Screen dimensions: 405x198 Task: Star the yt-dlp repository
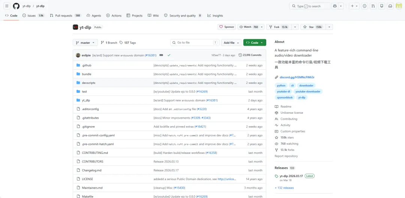click(x=312, y=27)
